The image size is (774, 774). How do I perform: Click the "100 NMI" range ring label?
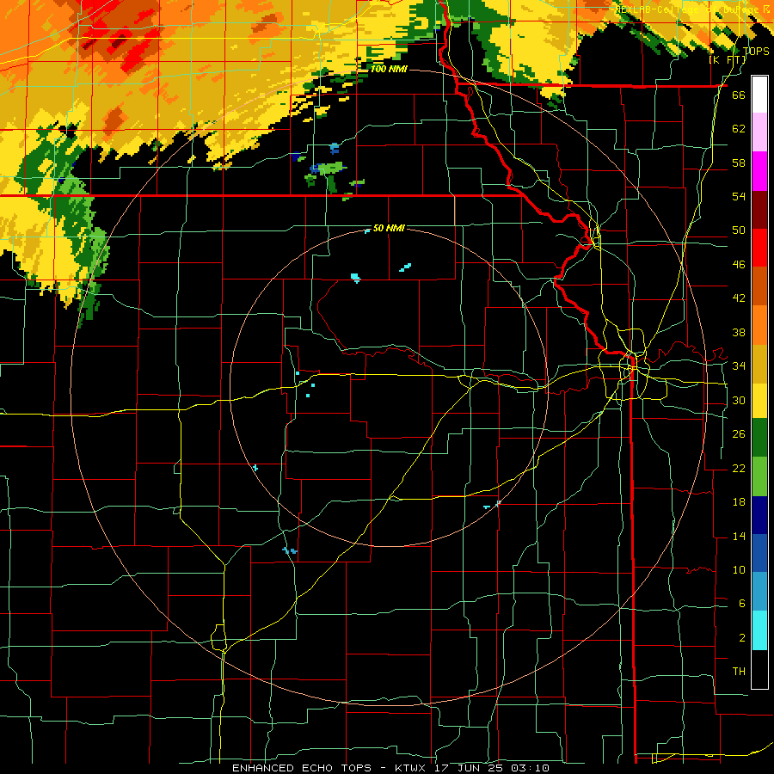pos(389,69)
